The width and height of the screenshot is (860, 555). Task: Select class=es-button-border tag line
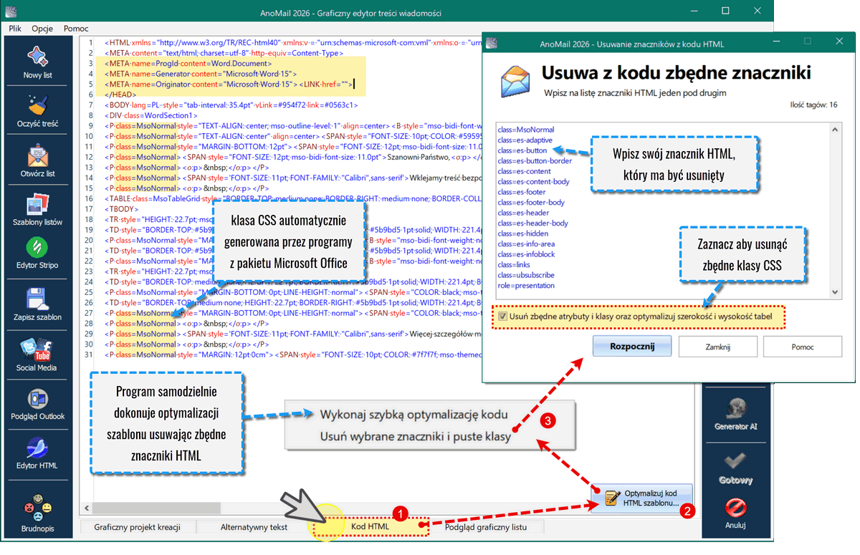click(x=535, y=161)
